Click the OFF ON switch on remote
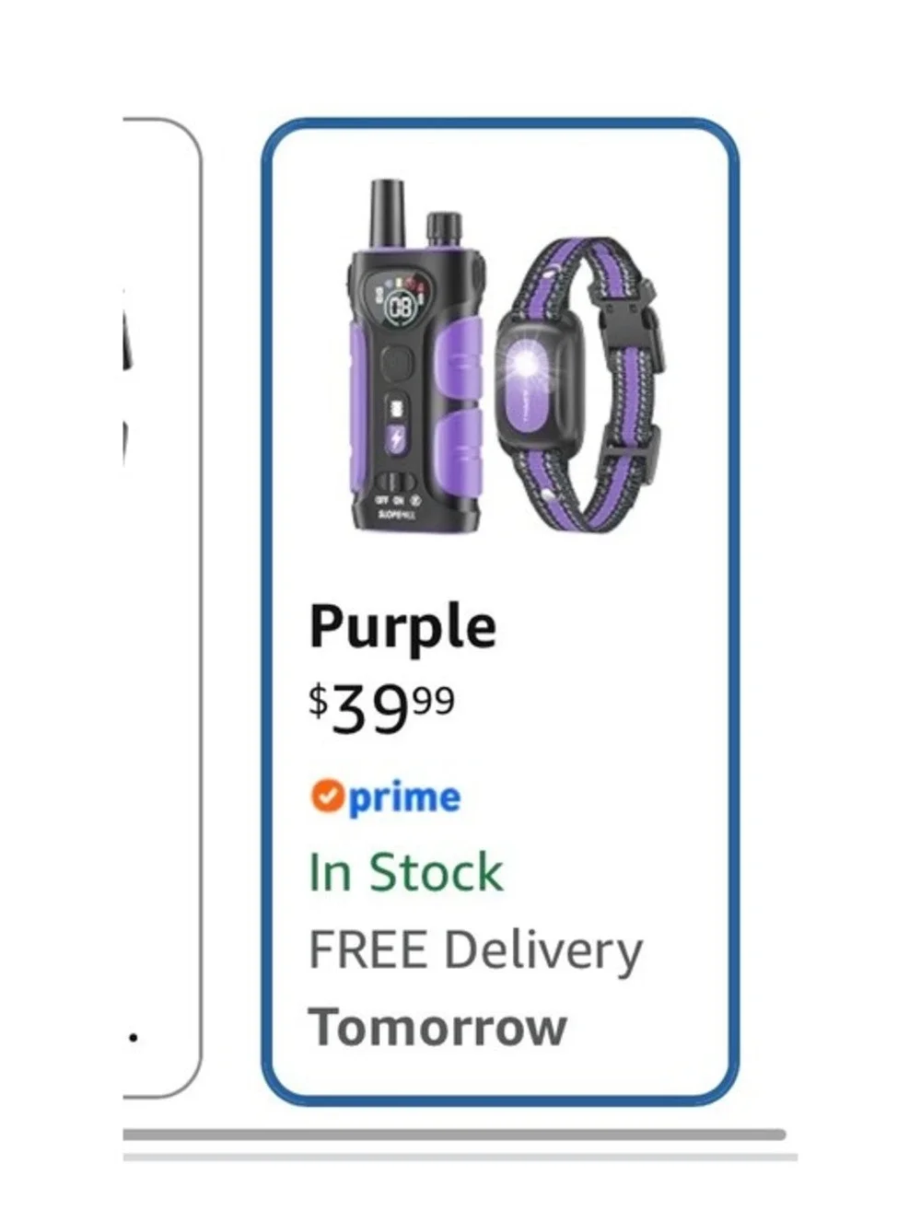Image resolution: width=921 pixels, height=1223 pixels. coord(395,483)
